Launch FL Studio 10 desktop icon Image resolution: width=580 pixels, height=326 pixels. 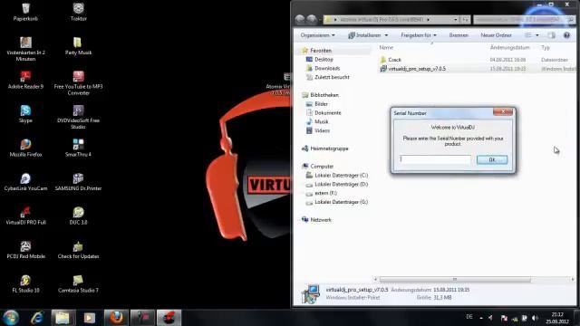(x=25, y=283)
